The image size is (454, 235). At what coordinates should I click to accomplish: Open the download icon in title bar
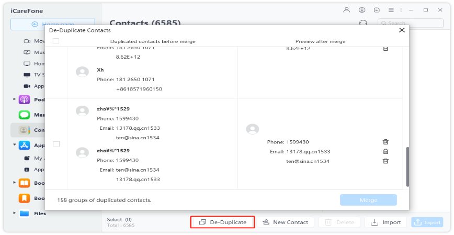pos(361,10)
